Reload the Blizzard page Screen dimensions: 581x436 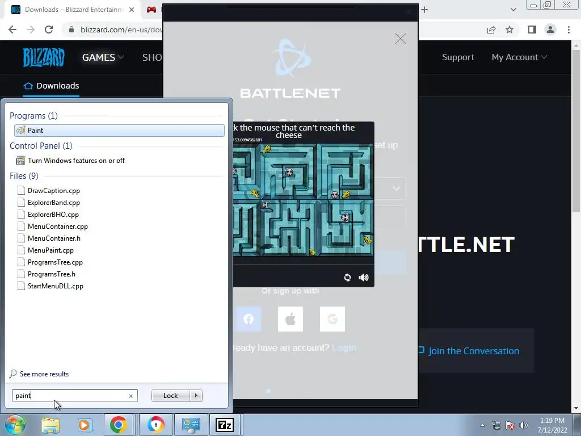point(49,30)
